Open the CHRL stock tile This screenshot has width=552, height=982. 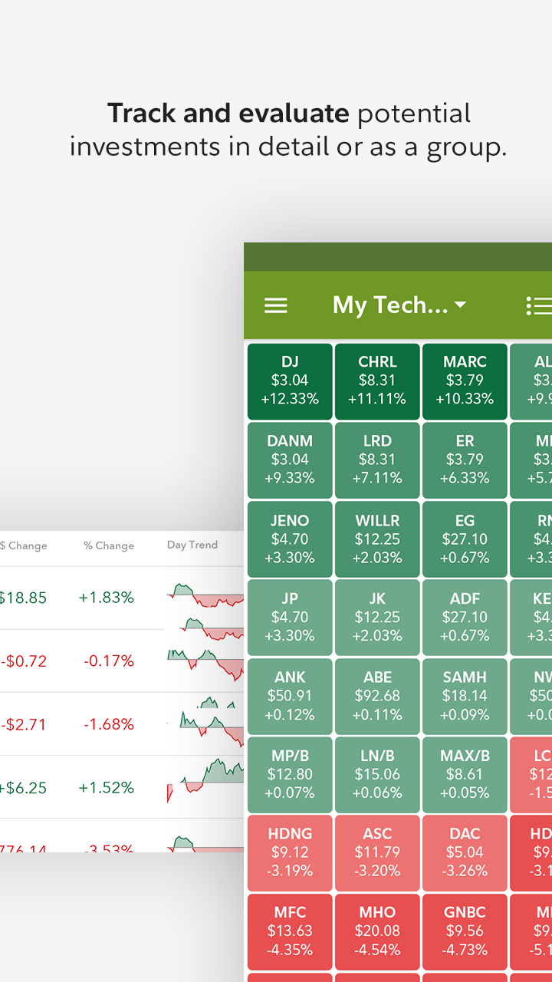(377, 381)
